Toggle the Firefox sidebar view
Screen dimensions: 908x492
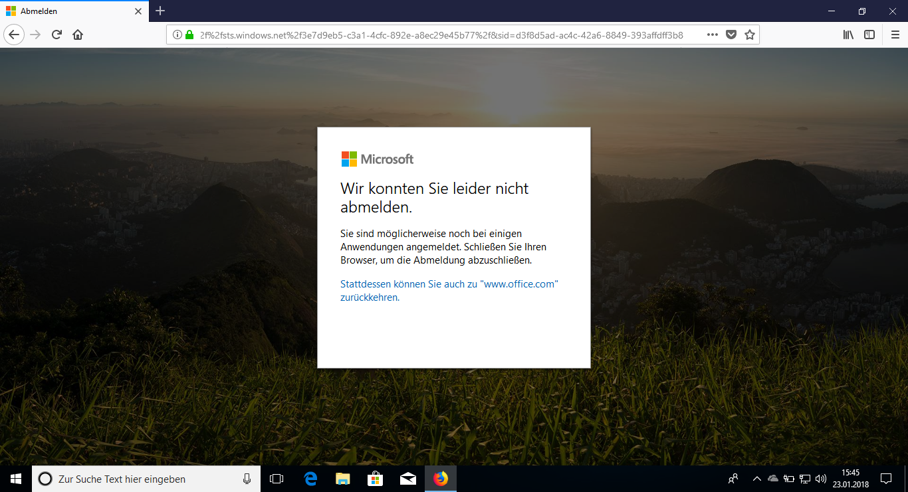coord(869,35)
